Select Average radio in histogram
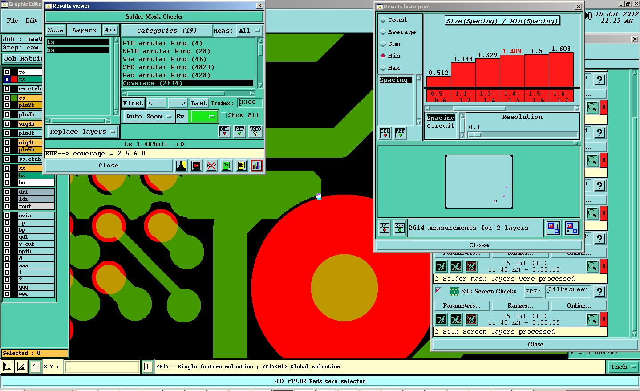Screen dimensions: 640x391 point(383,32)
